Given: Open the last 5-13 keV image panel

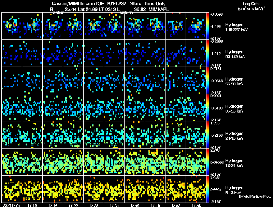Looking at the screenshot, I should pyautogui.click(x=196, y=189).
